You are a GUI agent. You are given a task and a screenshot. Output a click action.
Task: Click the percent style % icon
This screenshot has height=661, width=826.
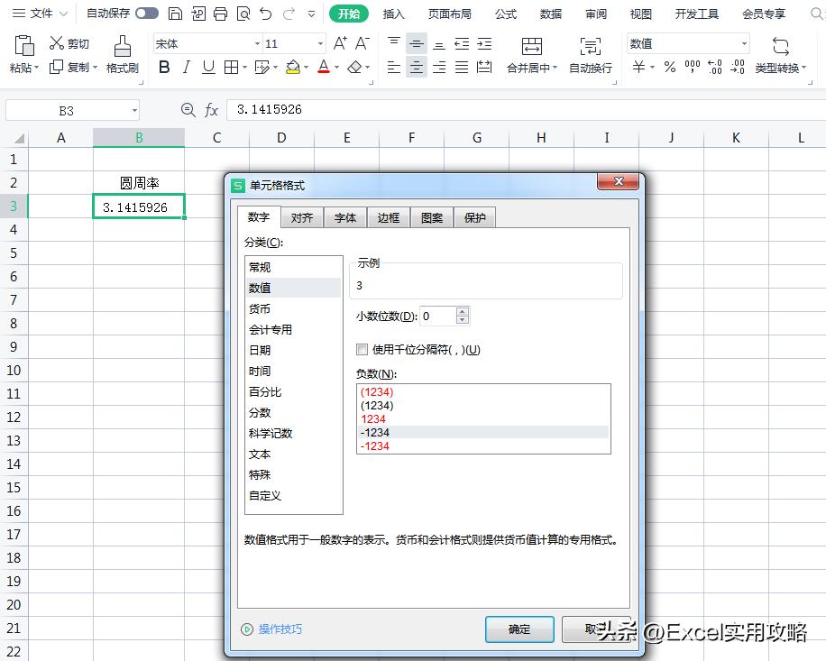671,67
